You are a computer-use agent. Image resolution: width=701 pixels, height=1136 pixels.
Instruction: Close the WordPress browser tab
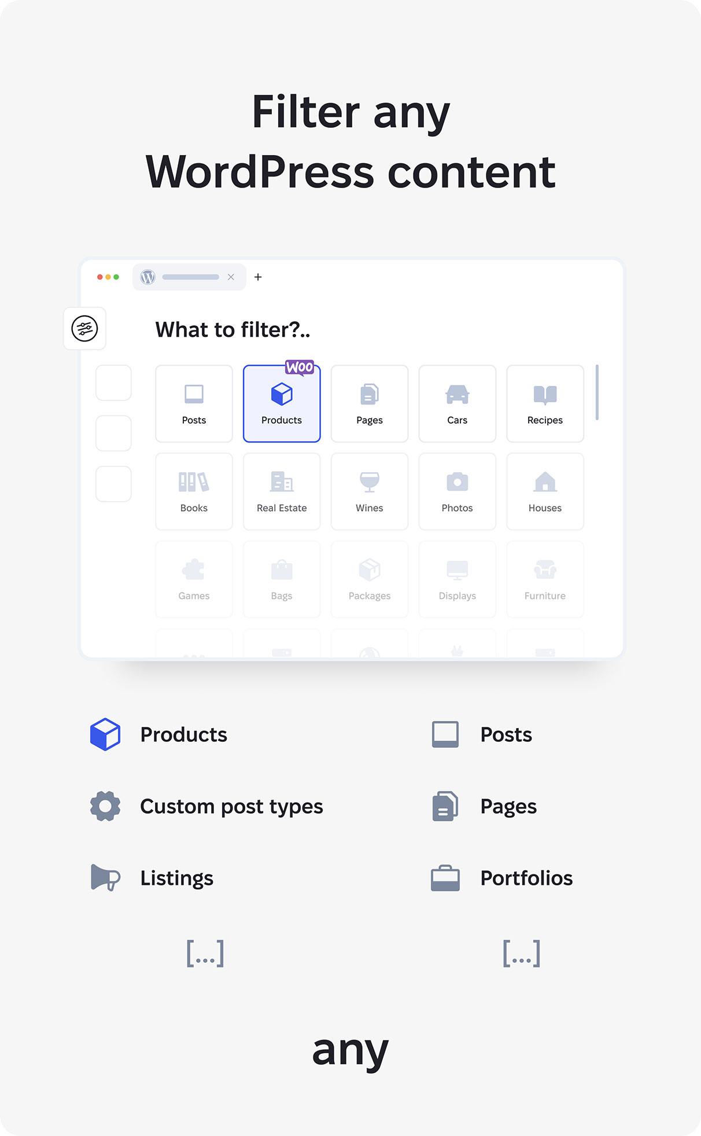coord(231,277)
